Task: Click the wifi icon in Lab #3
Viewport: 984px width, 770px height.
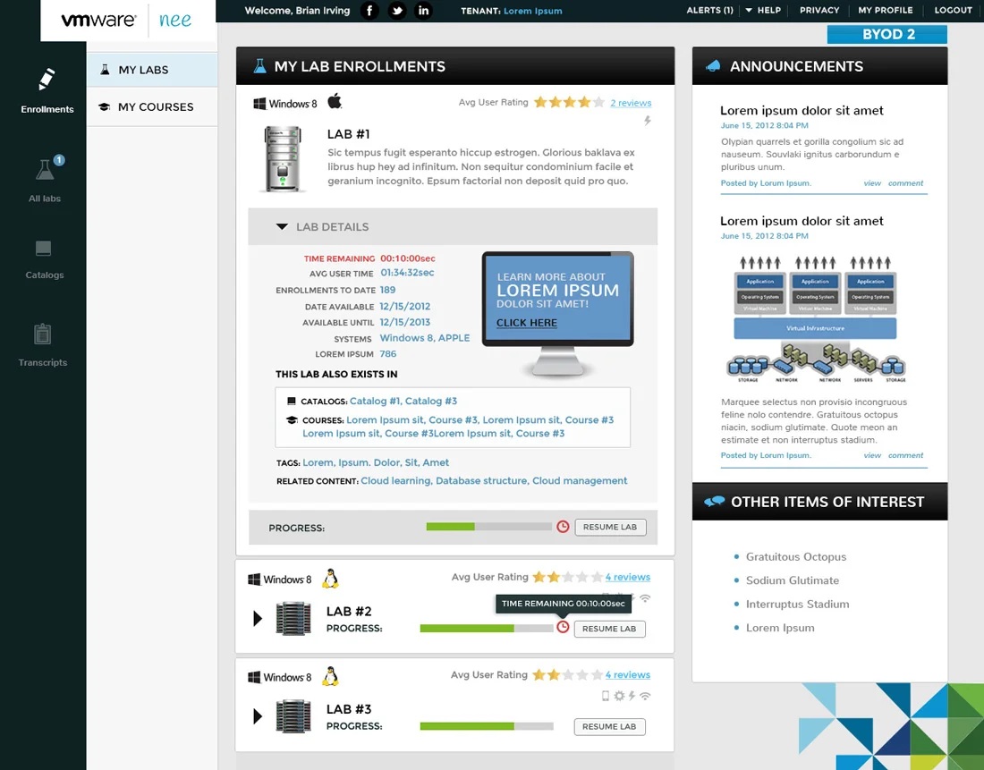Action: coord(645,695)
